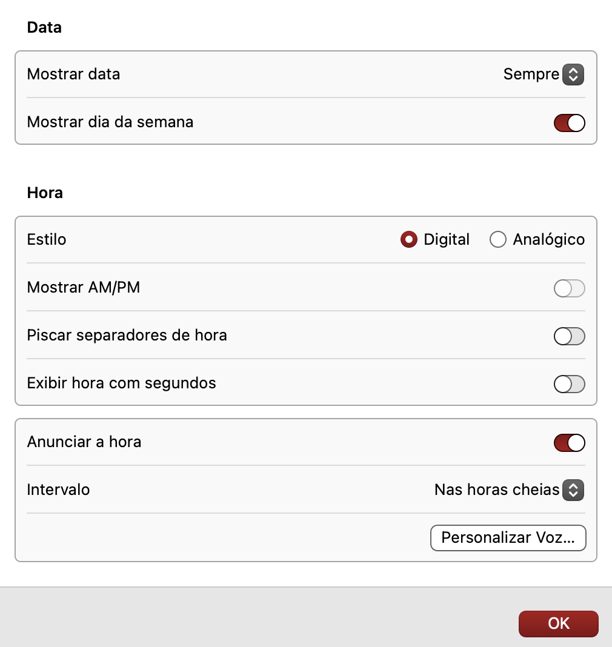Disable the Anunciar a hora switch
The width and height of the screenshot is (612, 647).
pyautogui.click(x=569, y=443)
